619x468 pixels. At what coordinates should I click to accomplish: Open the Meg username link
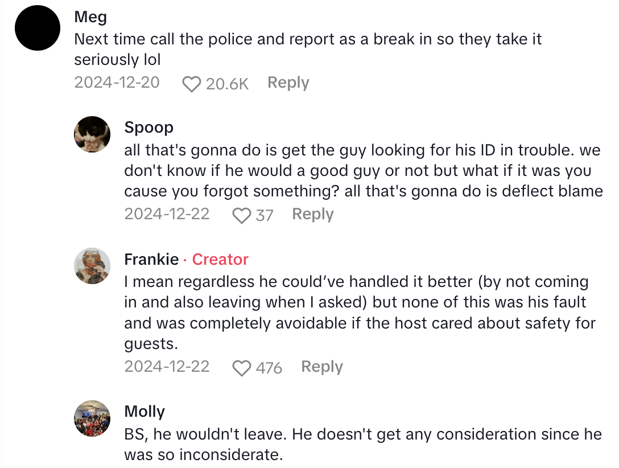(x=90, y=17)
